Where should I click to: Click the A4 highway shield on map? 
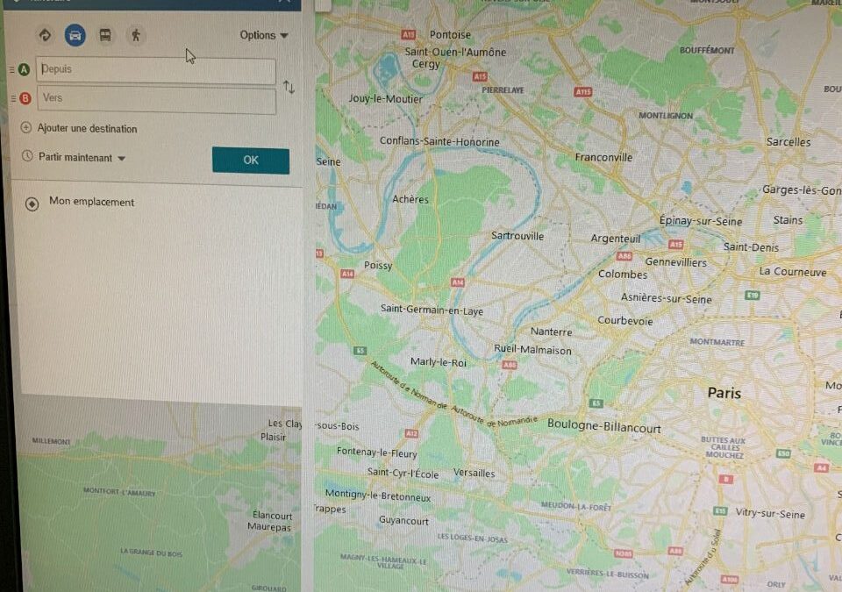tap(821, 467)
